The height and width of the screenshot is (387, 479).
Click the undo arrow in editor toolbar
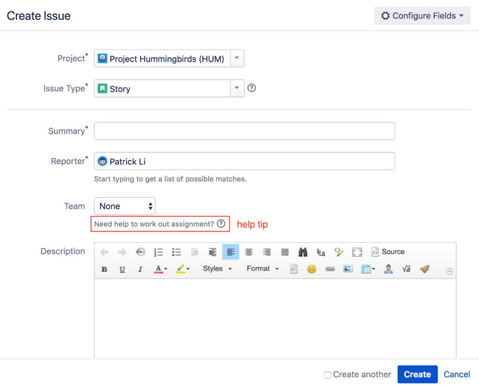pyautogui.click(x=104, y=252)
